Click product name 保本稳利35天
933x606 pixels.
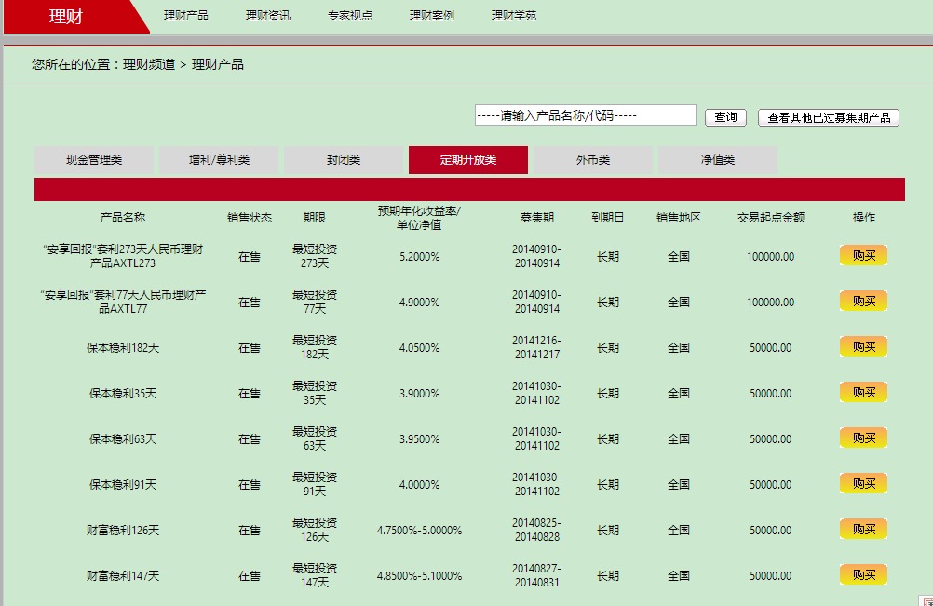[x=123, y=394]
